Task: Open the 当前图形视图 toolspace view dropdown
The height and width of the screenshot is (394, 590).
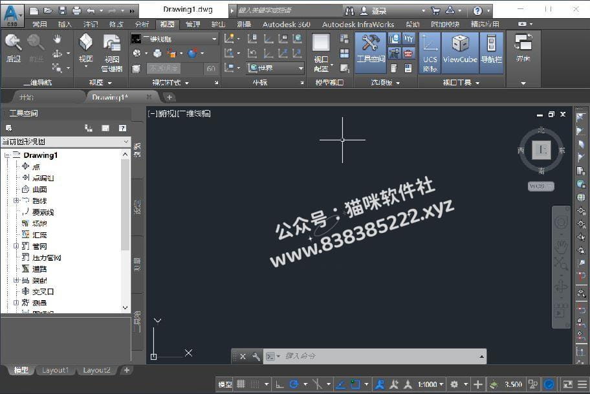Action: coord(65,142)
